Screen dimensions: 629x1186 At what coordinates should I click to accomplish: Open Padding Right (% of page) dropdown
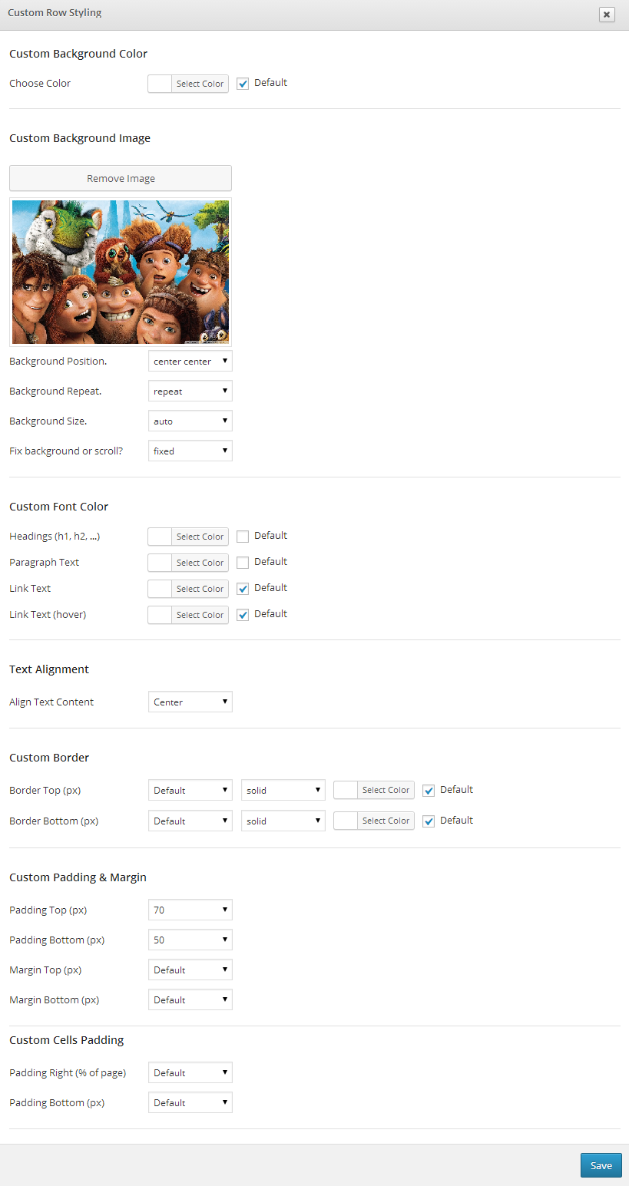point(190,1073)
